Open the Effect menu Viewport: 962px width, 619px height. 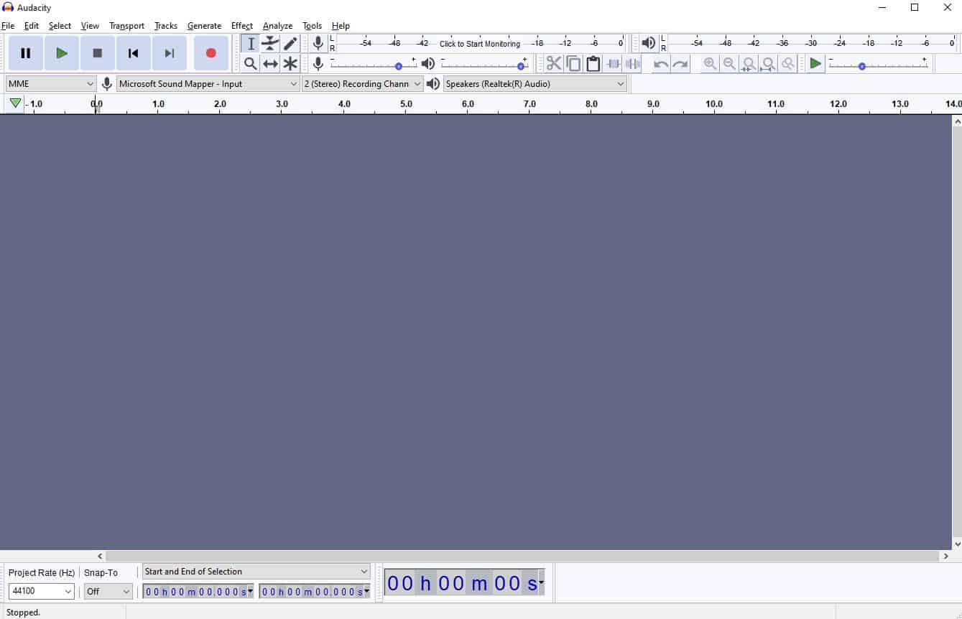coord(241,26)
